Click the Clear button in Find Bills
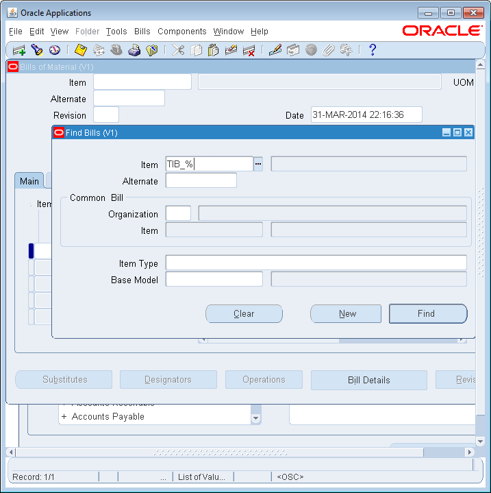Image resolution: width=491 pixels, height=493 pixels. pos(244,313)
